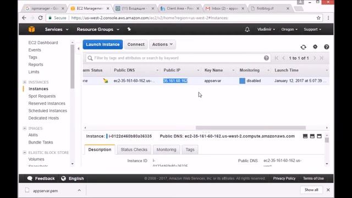Click the appservar key name cell
This screenshot has height=198, width=352.
point(213,81)
